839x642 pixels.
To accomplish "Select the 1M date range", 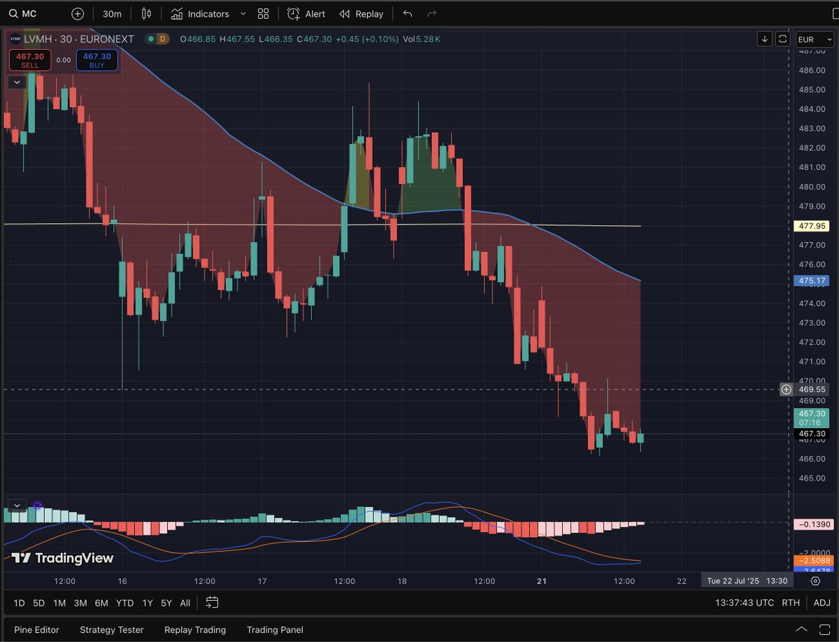I will (x=59, y=603).
